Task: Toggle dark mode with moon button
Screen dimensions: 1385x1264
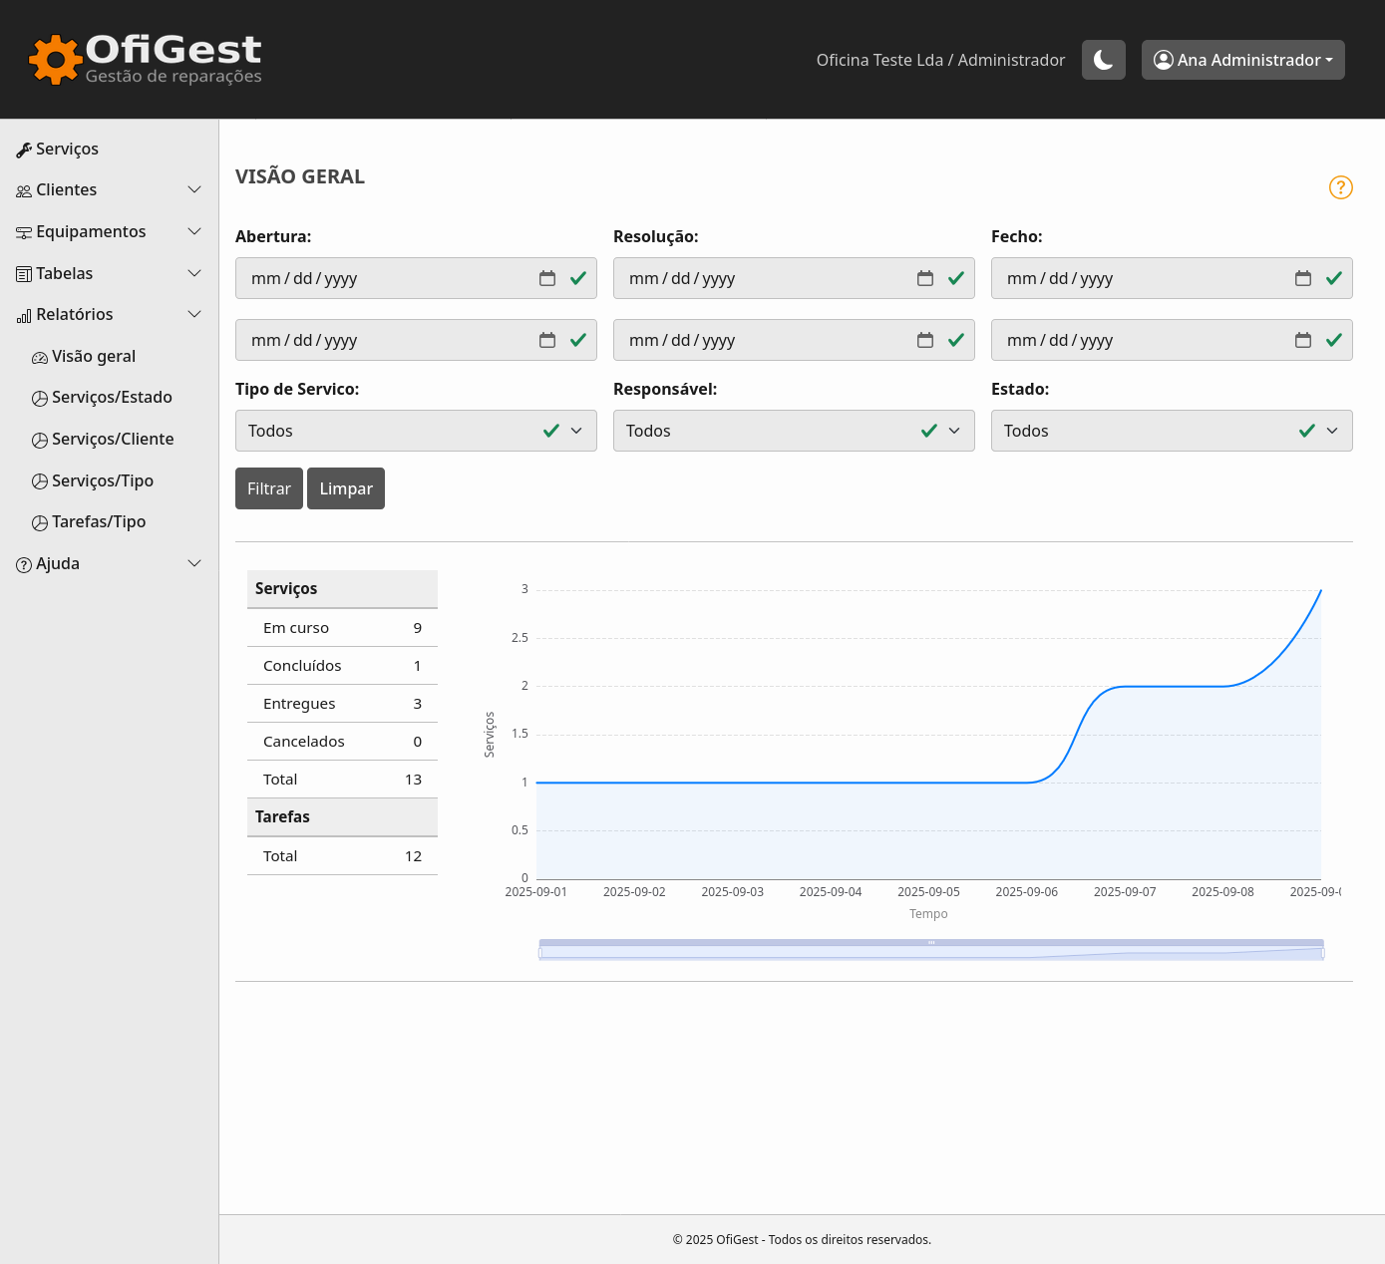Action: (1103, 60)
